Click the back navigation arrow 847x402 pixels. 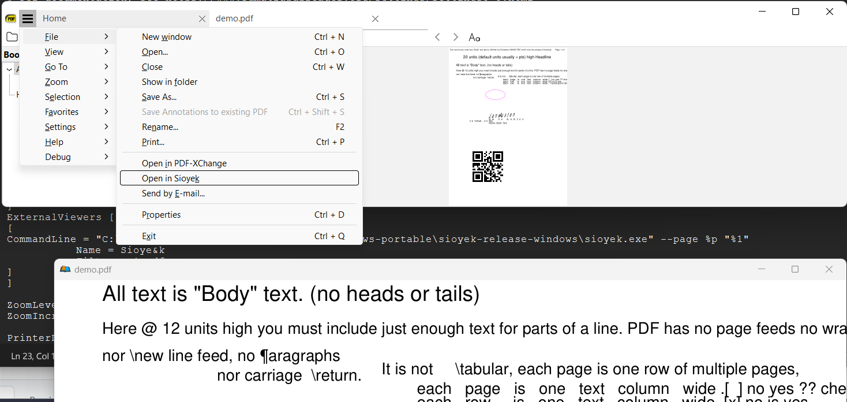tap(437, 36)
